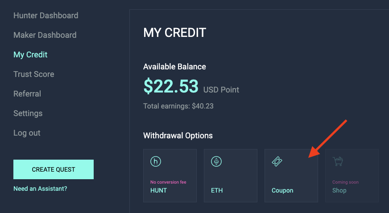Log out of the account
Image resolution: width=389 pixels, height=213 pixels.
(x=27, y=133)
